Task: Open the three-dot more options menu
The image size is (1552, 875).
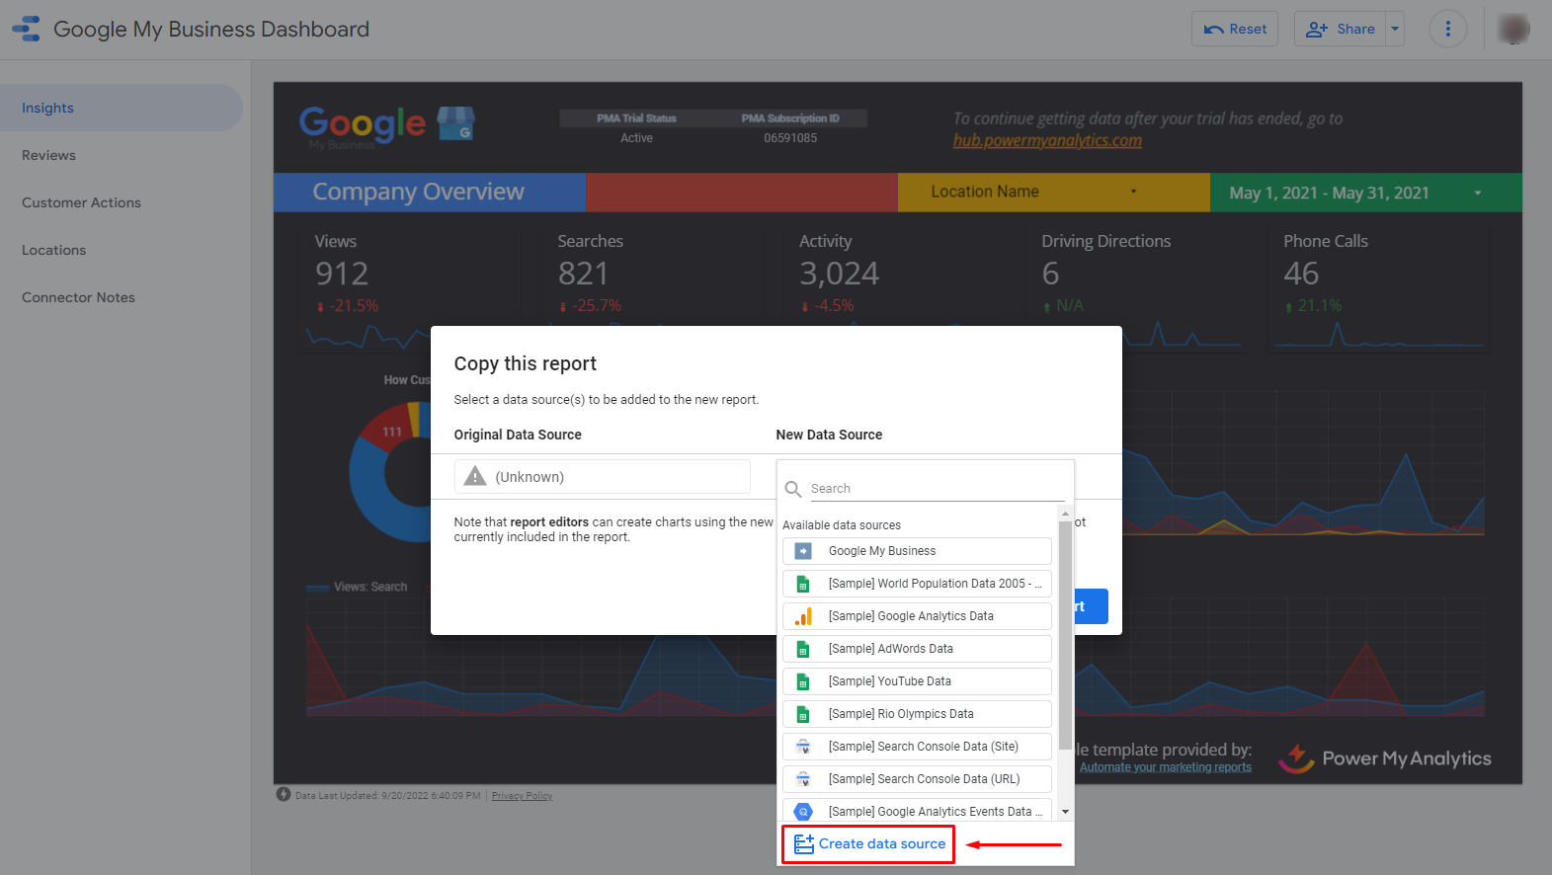Action: [1447, 29]
